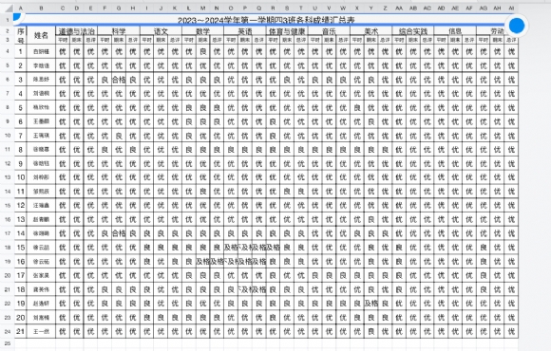
Task: Select column header AA
Action: pyautogui.click(x=399, y=9)
